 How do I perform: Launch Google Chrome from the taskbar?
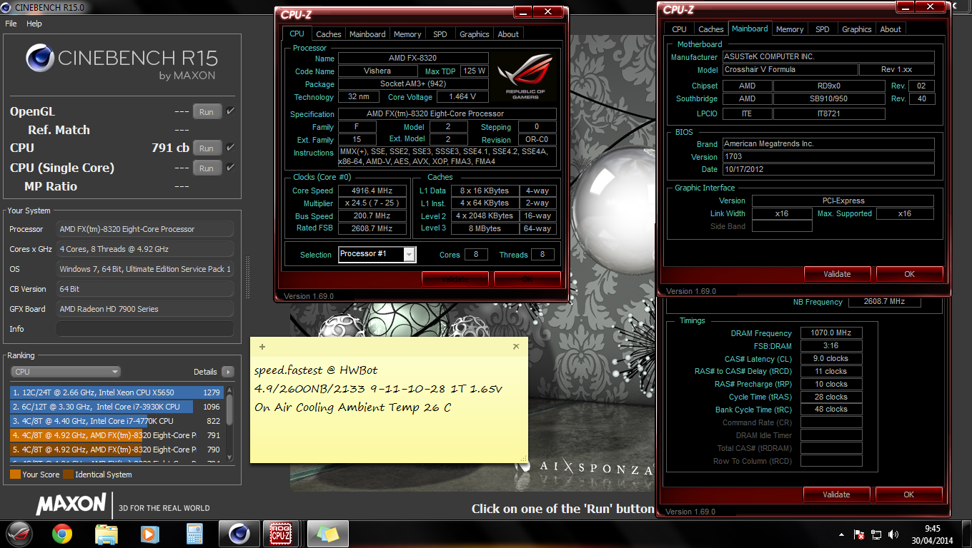click(62, 533)
